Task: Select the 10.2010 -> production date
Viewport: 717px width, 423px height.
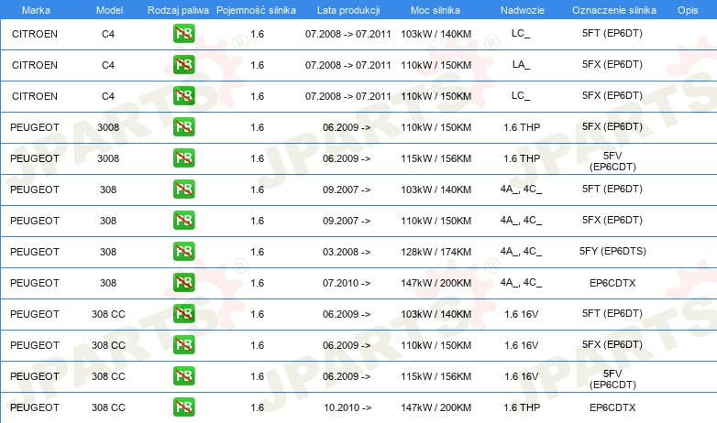Action: 347,407
